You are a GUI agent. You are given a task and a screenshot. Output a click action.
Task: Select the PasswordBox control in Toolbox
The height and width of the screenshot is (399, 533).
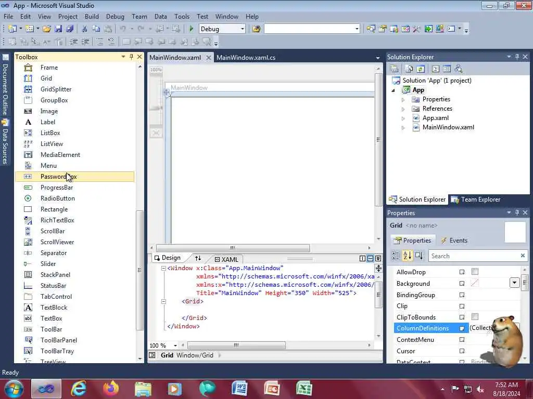75,177
